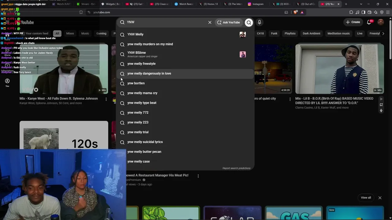The height and width of the screenshot is (220, 392).
Task: Pick the 'ynw melly butter pecan' suggestion
Action: [185, 152]
